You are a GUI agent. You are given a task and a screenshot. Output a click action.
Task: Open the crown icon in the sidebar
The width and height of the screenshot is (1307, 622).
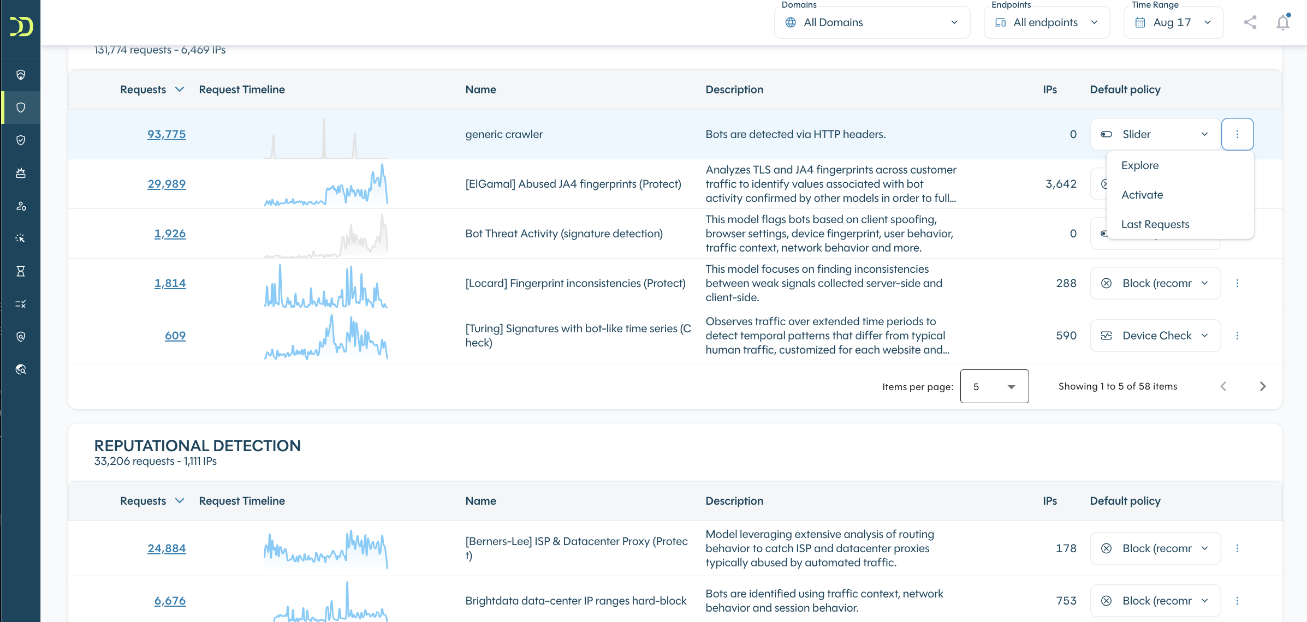coord(21,173)
